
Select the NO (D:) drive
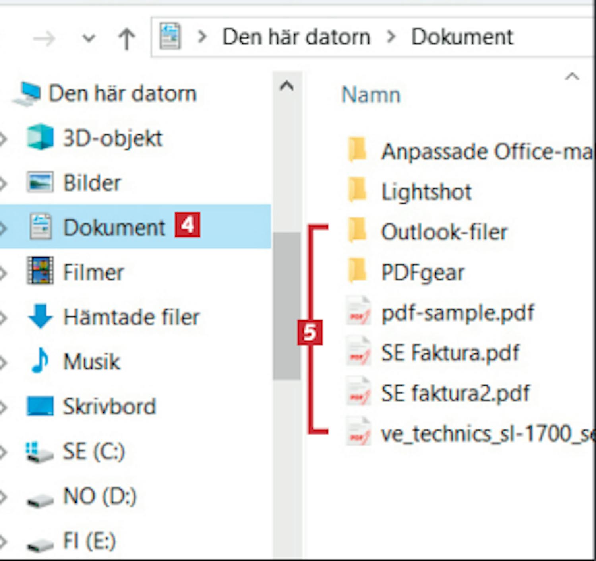coord(99,496)
